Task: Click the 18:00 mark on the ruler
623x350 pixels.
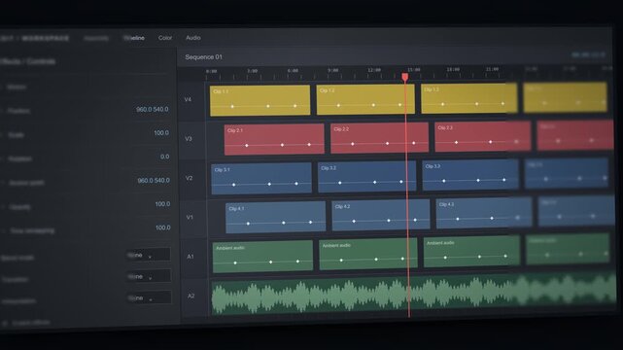Action: (x=453, y=69)
